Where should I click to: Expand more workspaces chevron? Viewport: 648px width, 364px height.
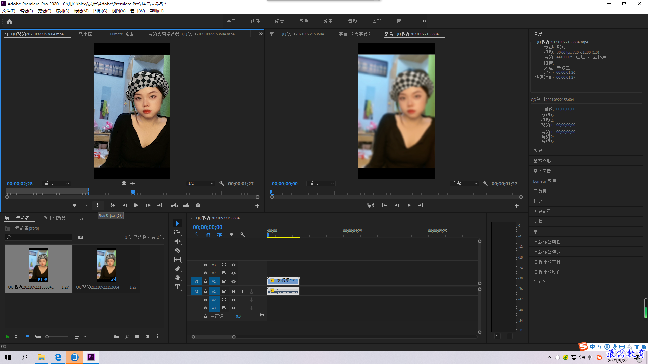424,21
